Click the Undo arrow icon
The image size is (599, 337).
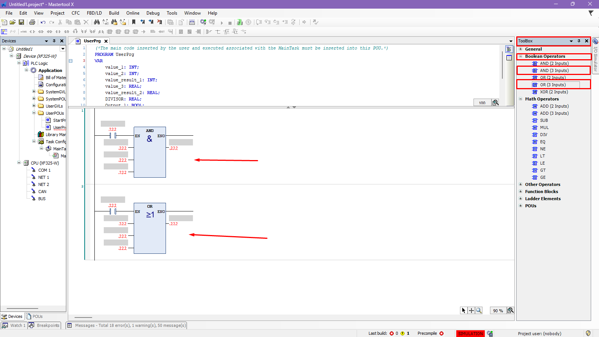pos(43,22)
